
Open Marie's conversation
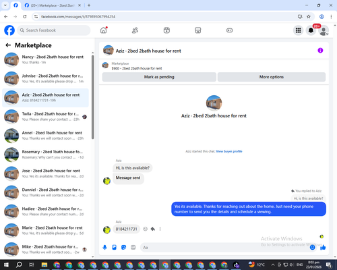click(x=45, y=230)
